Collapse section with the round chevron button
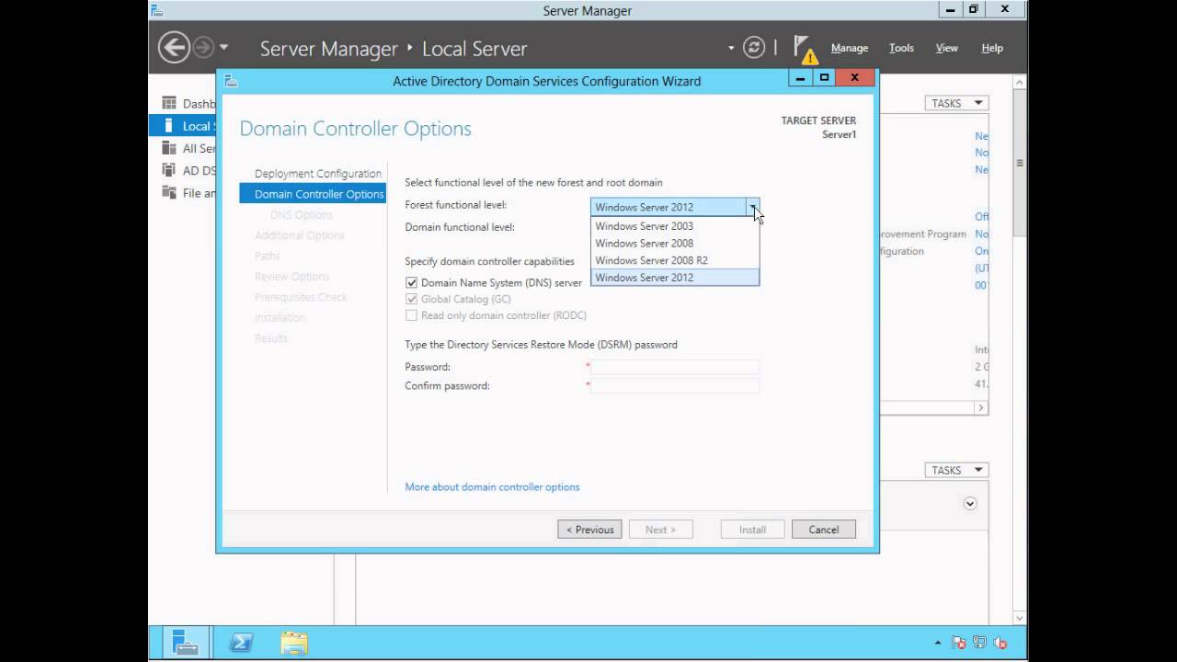The width and height of the screenshot is (1177, 662). pyautogui.click(x=970, y=504)
